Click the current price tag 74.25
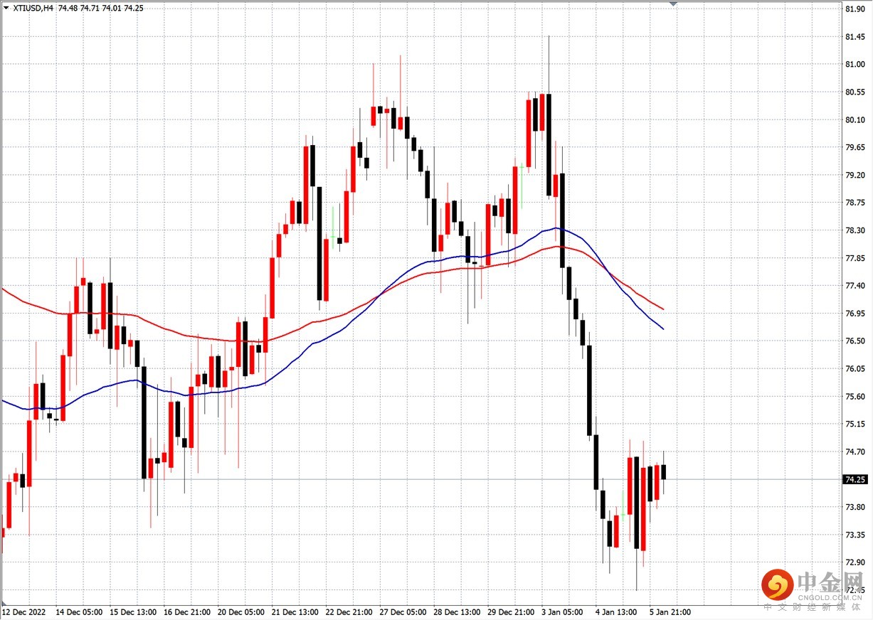The height and width of the screenshot is (620, 873). [x=855, y=480]
